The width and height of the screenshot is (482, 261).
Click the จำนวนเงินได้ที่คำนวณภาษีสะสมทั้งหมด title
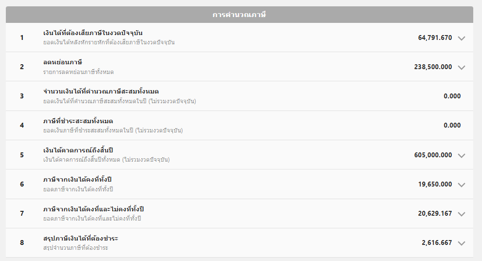click(101, 92)
